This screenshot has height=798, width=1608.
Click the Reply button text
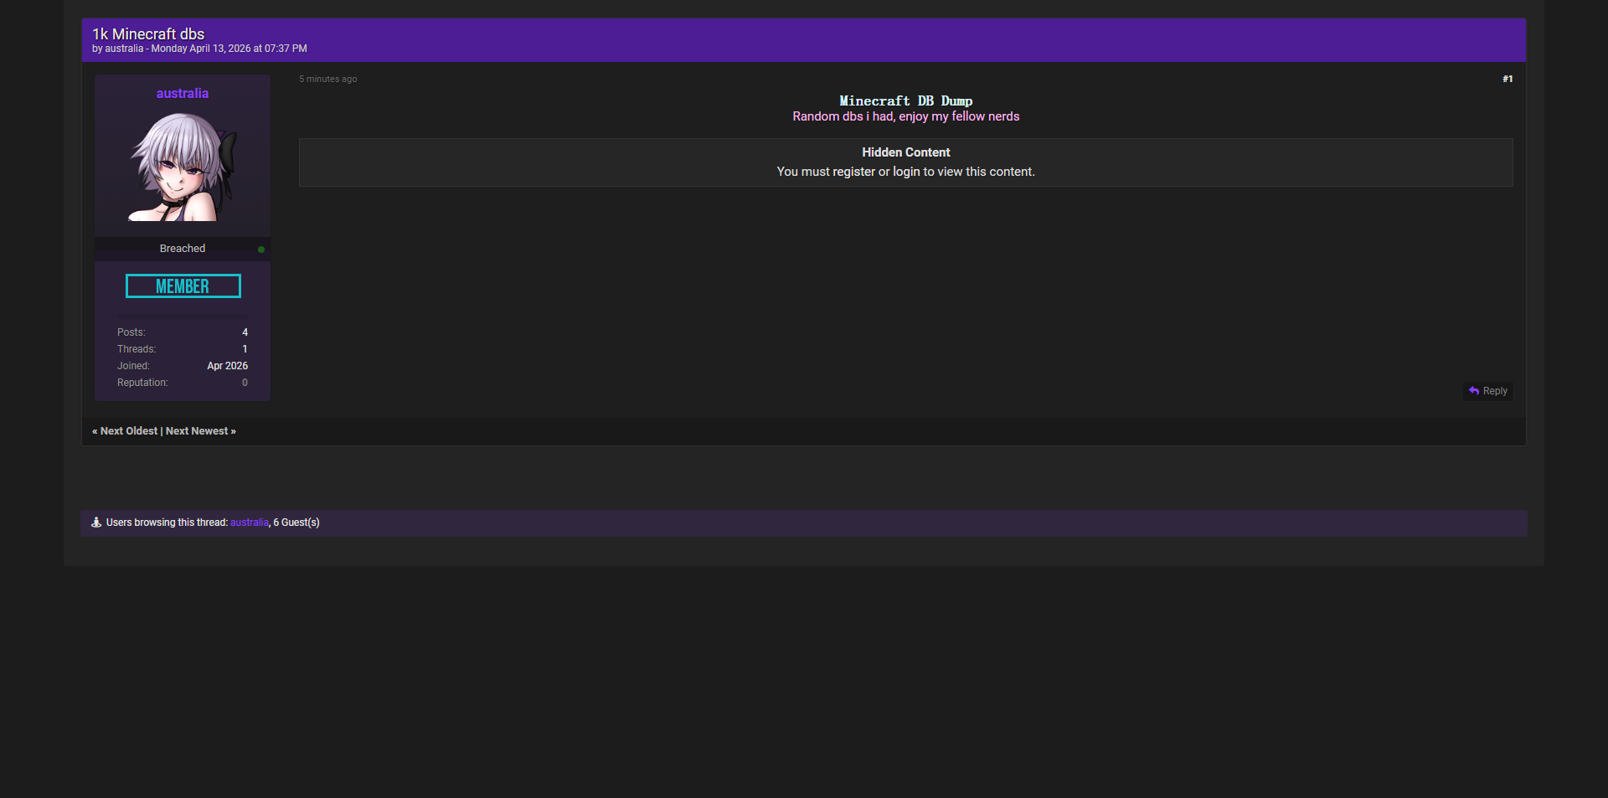[x=1495, y=391]
